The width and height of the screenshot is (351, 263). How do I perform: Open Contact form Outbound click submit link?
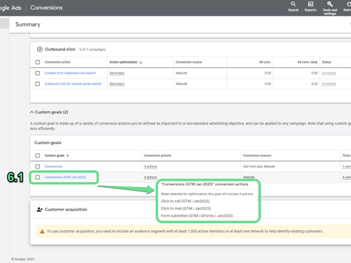[x=70, y=73]
